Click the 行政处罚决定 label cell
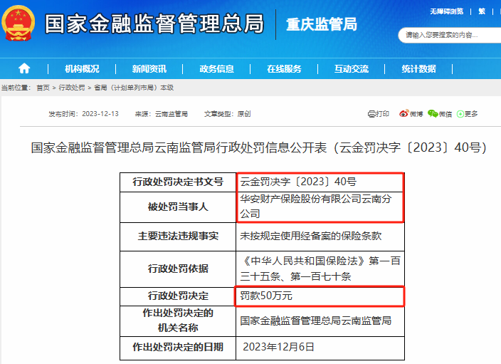Viewport: 501px width, 364px height. (x=178, y=296)
